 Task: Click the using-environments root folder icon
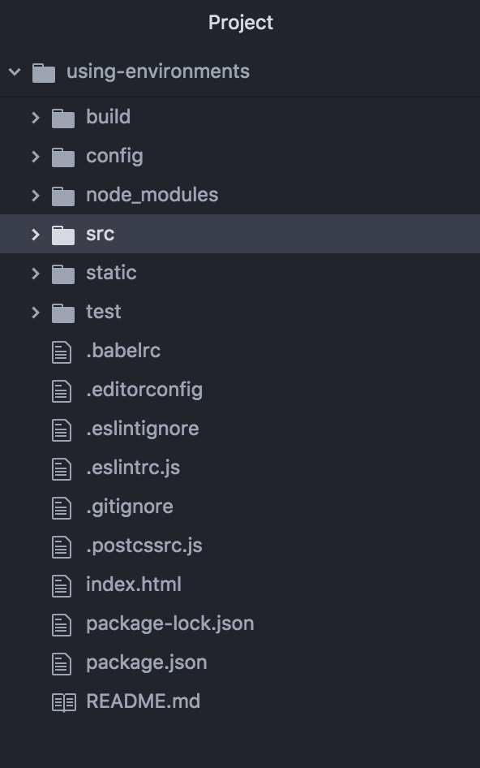coord(44,73)
